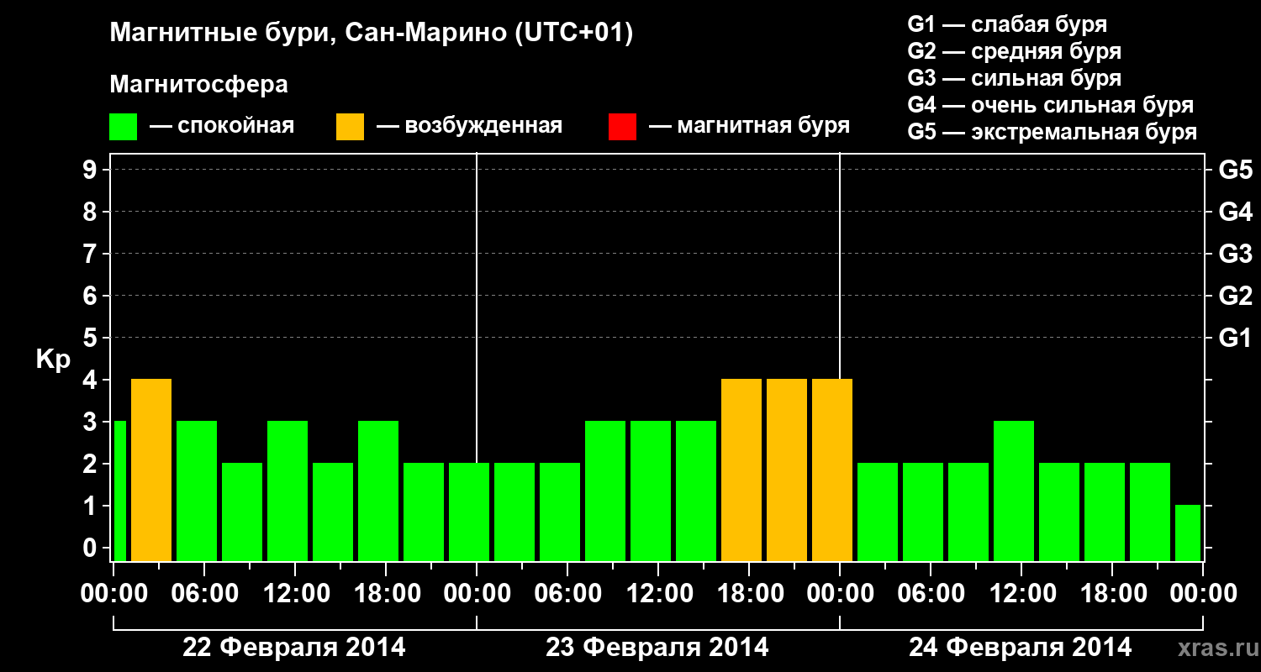Click the right-axis 'G4' tick label

tap(1236, 213)
